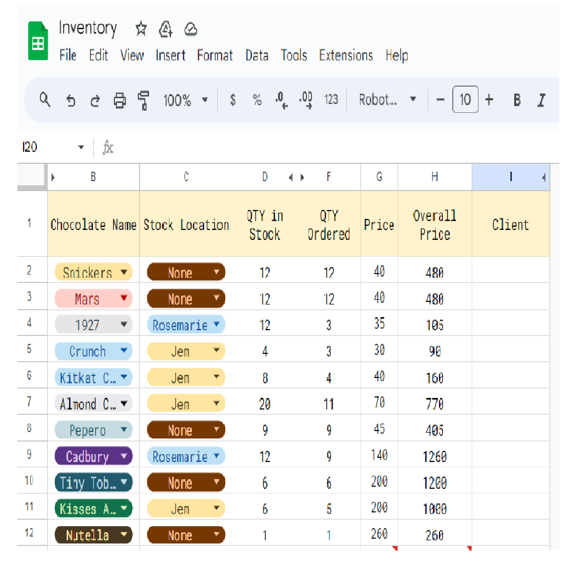Select column C header
Image resolution: width=574 pixels, height=567 pixels.
[186, 177]
